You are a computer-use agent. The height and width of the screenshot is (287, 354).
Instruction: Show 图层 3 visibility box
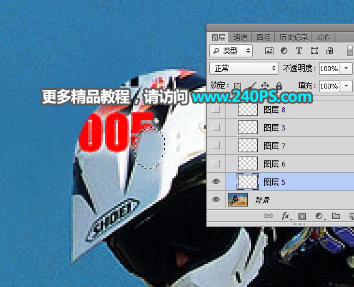(216, 127)
